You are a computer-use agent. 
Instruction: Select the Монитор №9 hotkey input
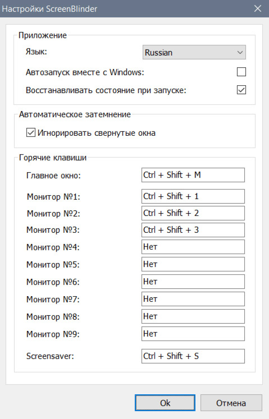click(x=193, y=334)
